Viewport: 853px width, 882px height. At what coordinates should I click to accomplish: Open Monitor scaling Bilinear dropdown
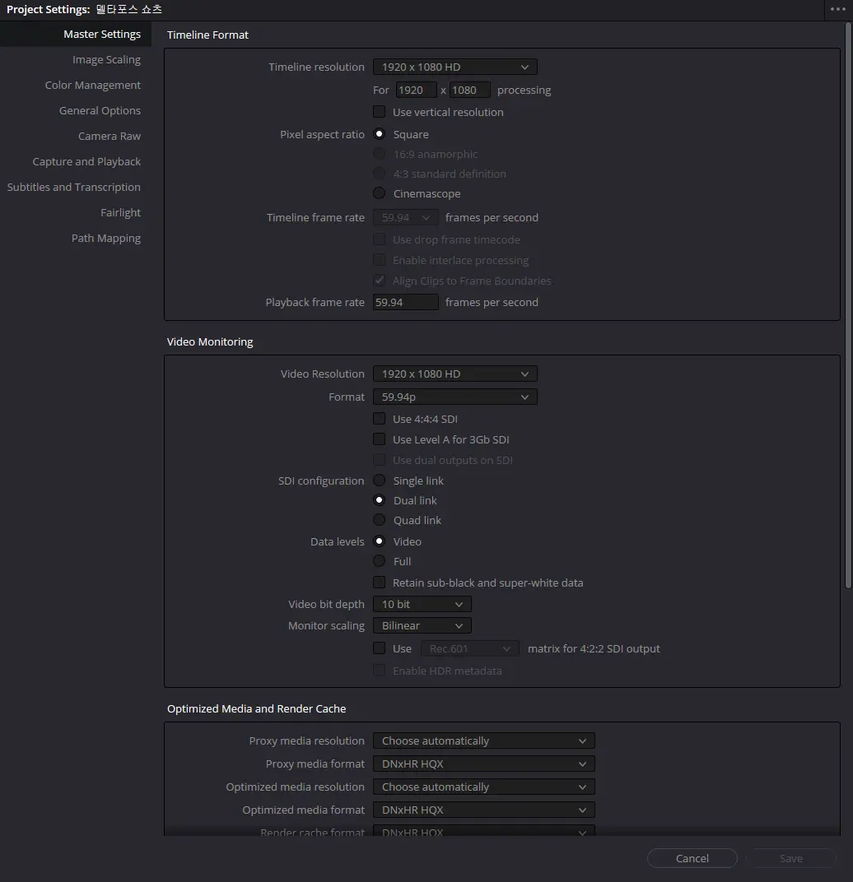point(422,625)
